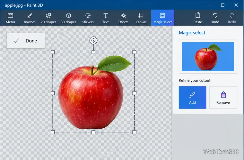Maximize the Paint 3D window
Image resolution: width=244 pixels, height=160 pixels.
click(223, 5)
